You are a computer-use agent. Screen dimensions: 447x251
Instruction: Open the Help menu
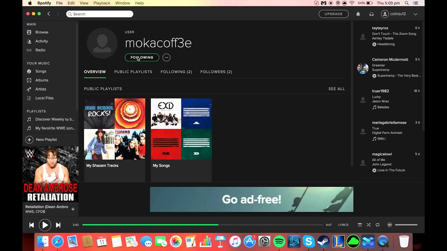(139, 3)
